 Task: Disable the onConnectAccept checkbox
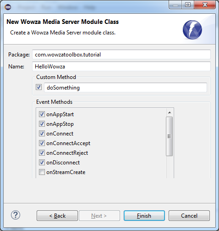tap(42, 143)
